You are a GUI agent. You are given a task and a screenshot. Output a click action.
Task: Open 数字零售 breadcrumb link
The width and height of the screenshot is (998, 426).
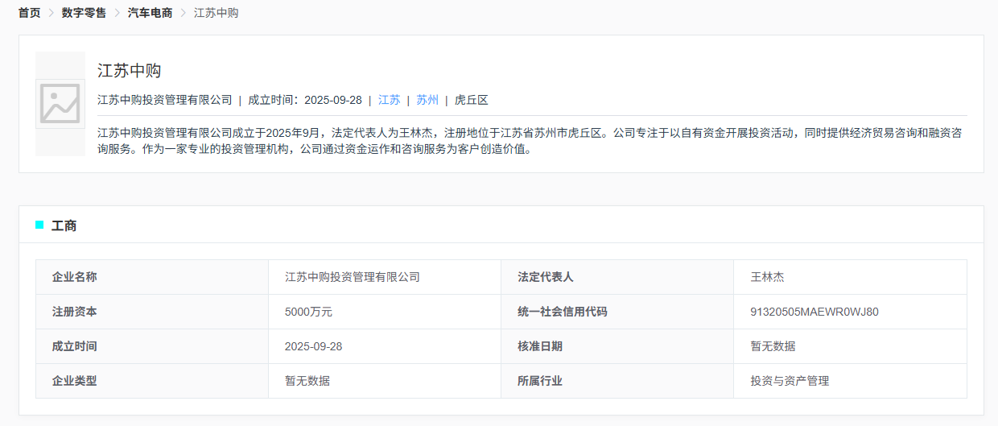(x=84, y=13)
